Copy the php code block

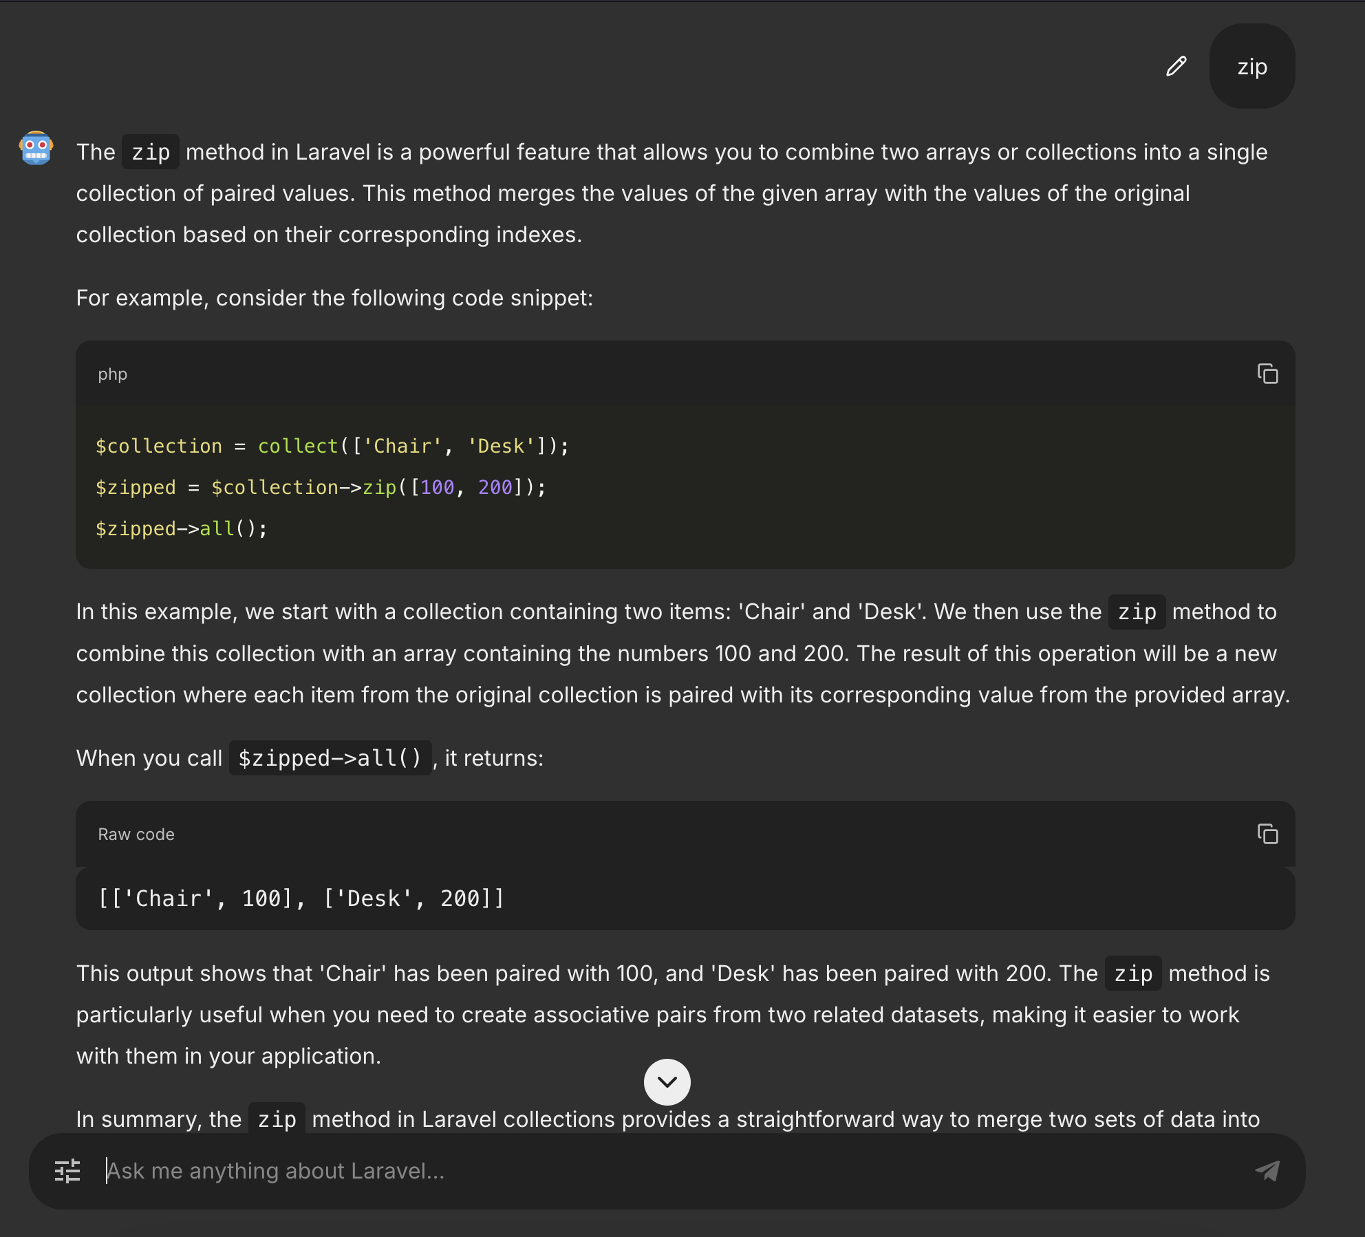[1267, 374]
